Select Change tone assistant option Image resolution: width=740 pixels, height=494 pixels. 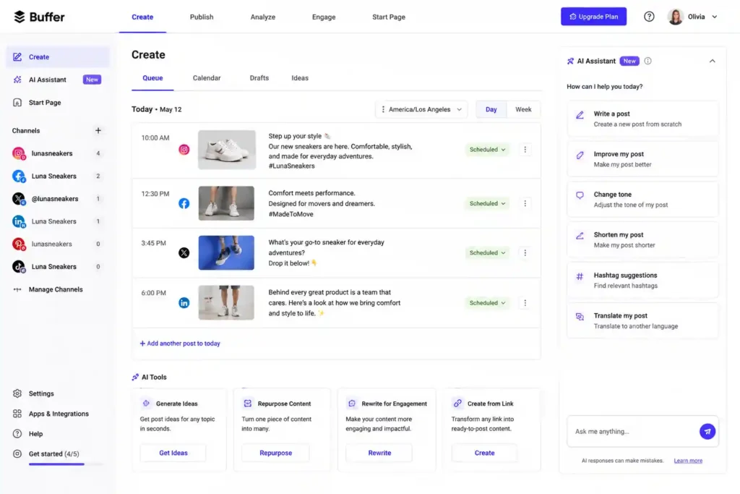pyautogui.click(x=642, y=200)
